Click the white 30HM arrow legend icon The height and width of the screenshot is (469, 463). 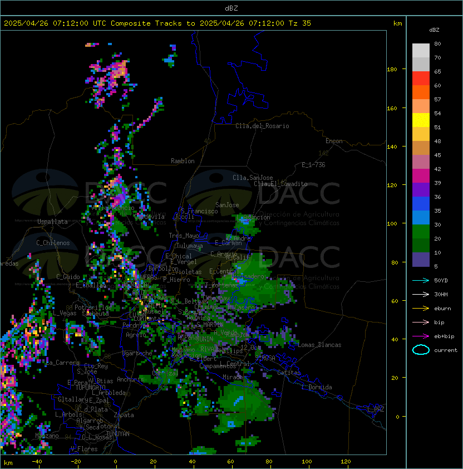point(421,294)
